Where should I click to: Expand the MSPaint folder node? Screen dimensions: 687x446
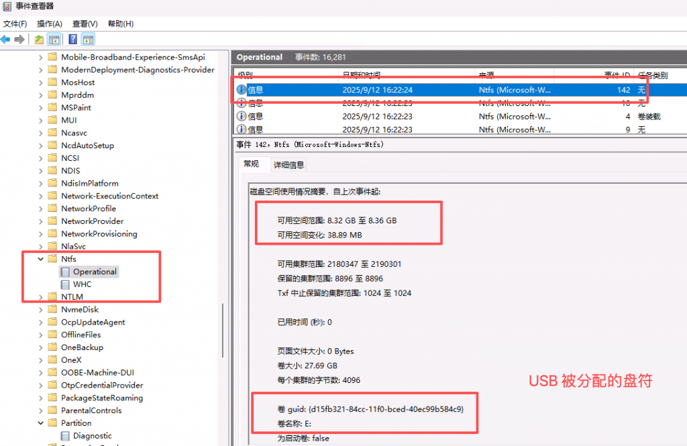(x=40, y=107)
